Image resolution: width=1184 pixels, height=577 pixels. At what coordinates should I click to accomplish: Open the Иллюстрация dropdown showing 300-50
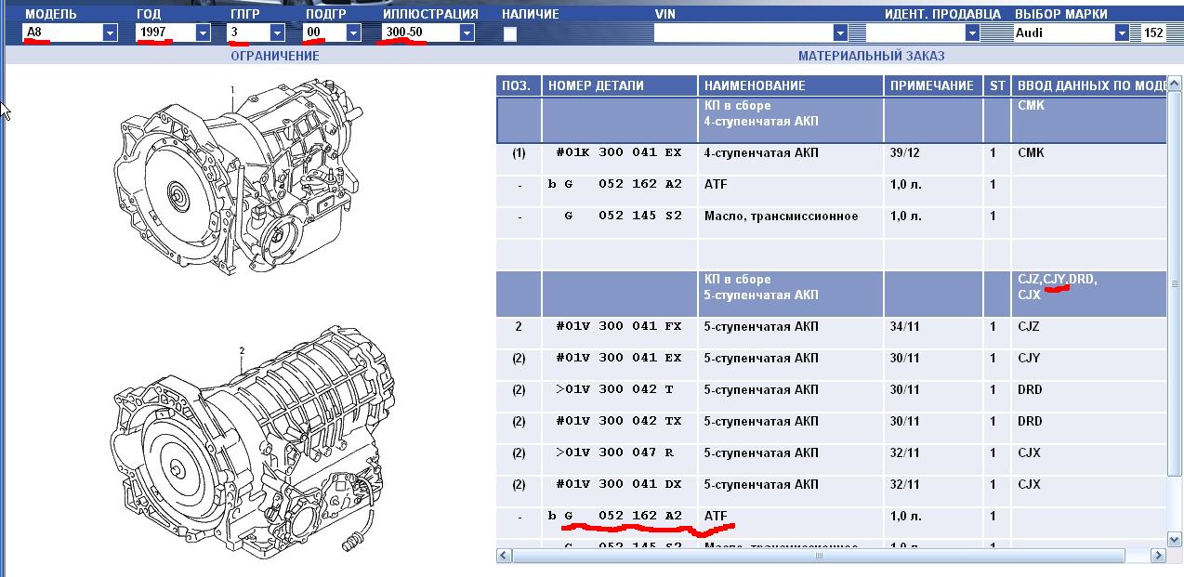coord(467,33)
